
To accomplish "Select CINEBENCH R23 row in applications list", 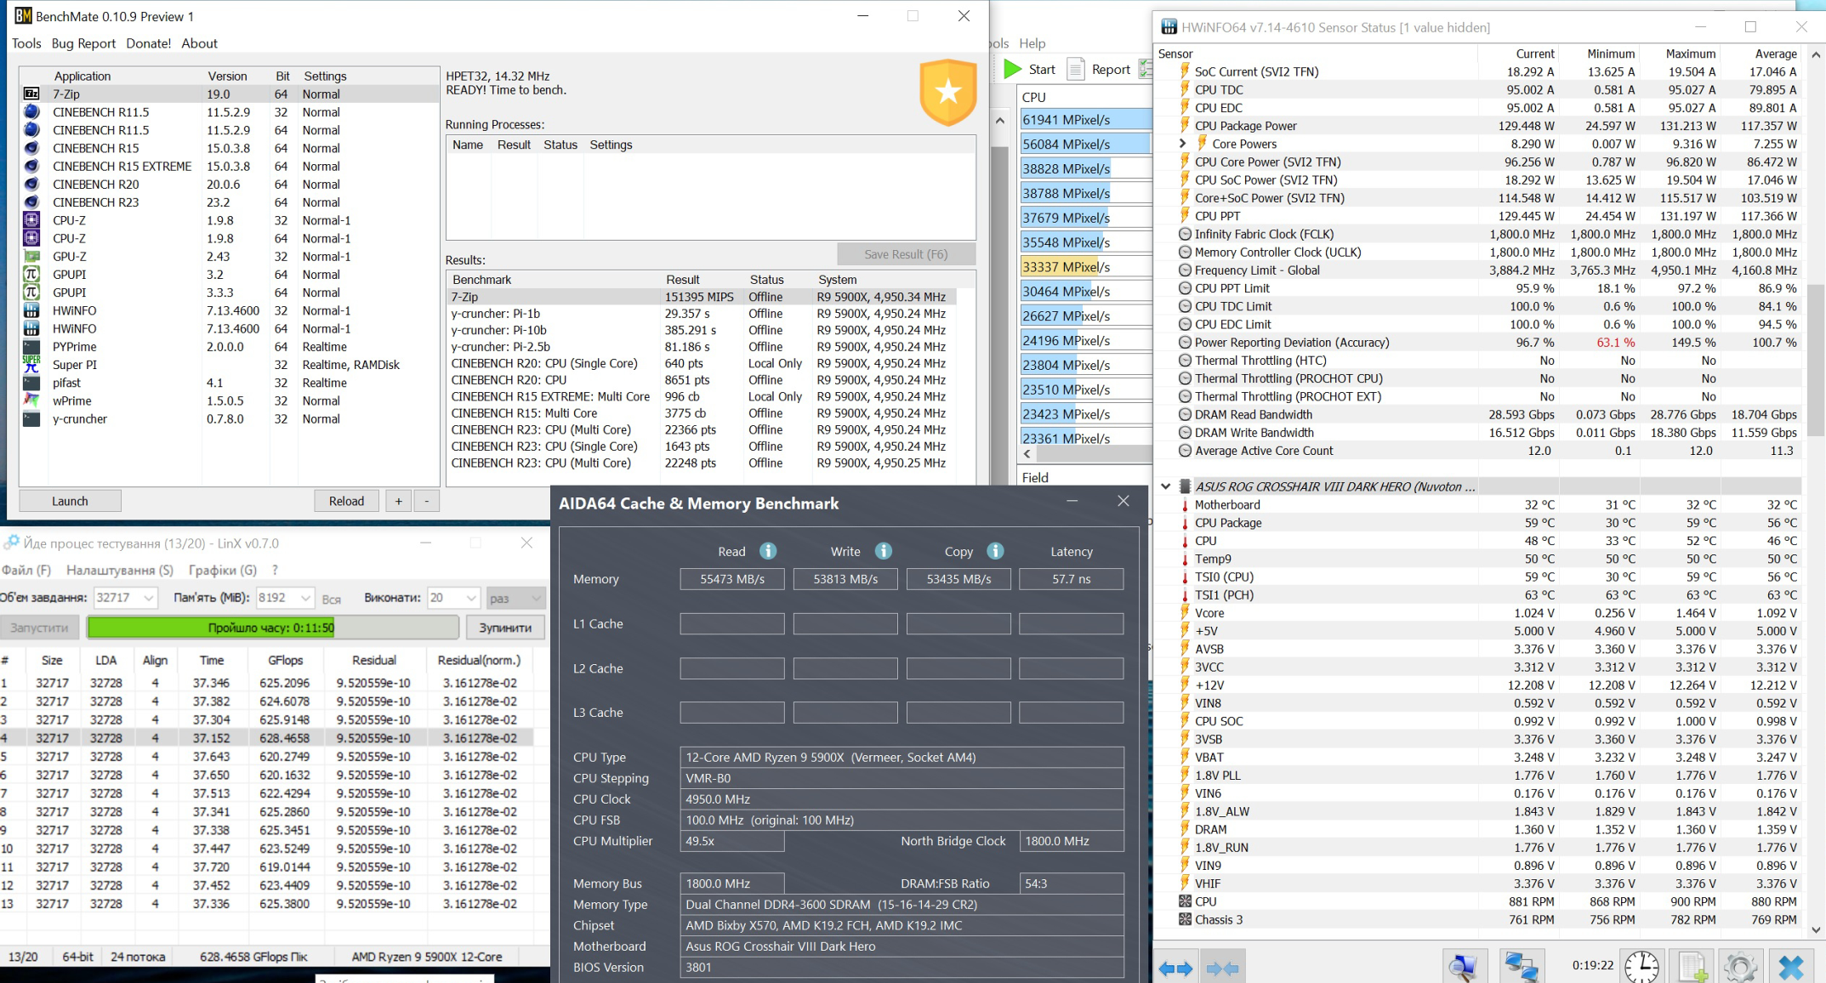I will (x=230, y=202).
